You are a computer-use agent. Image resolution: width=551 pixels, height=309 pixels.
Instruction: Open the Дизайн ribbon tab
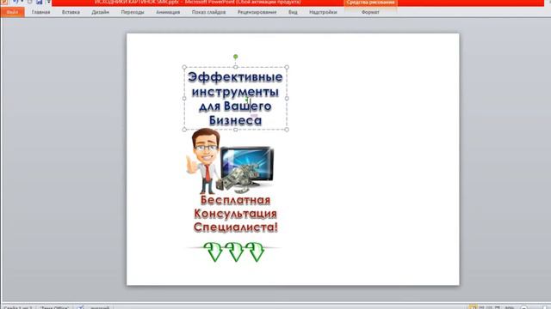[x=100, y=12]
